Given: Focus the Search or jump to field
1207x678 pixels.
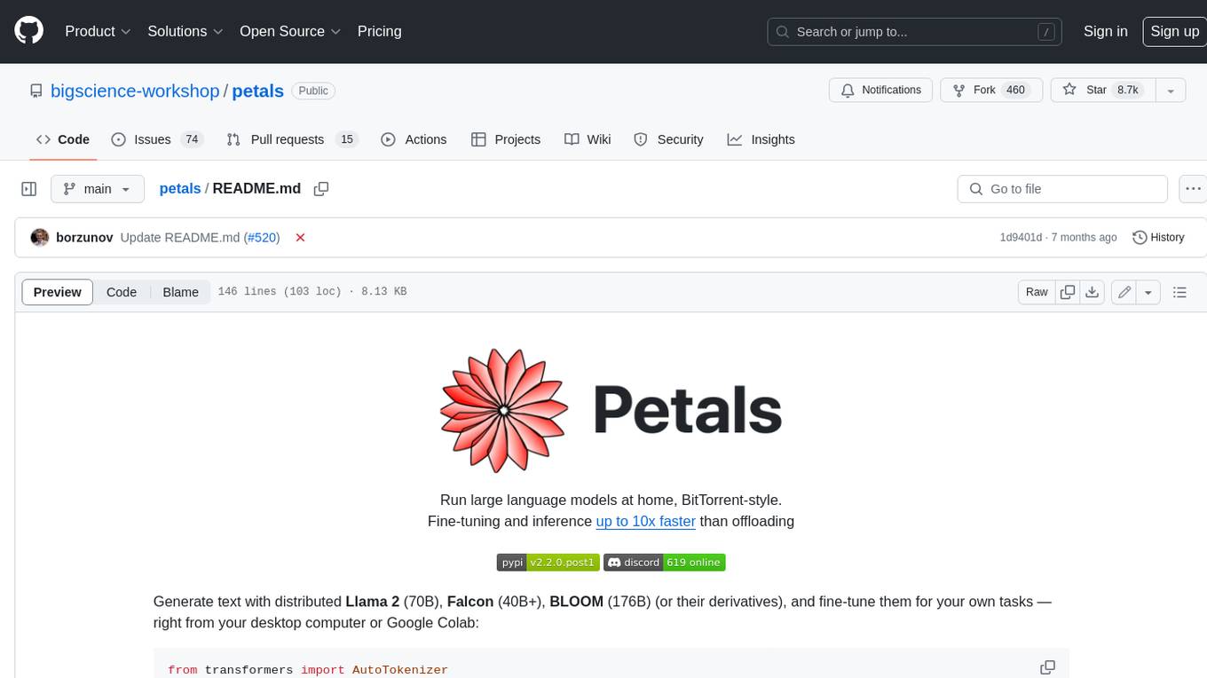Looking at the screenshot, I should (x=915, y=32).
